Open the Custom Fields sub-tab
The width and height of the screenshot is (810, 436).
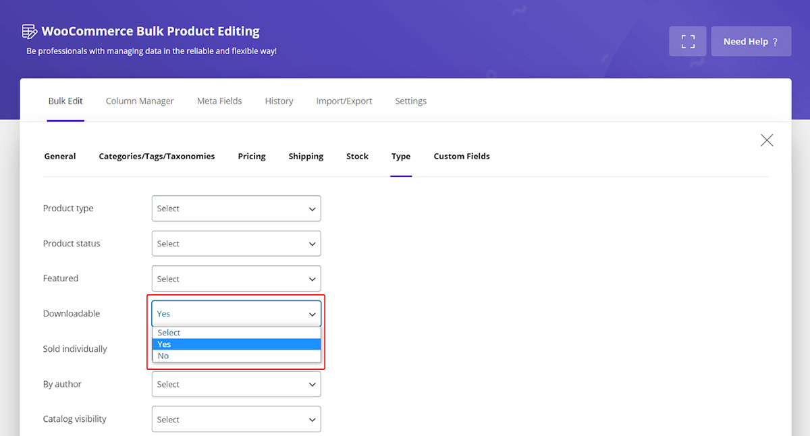[462, 156]
